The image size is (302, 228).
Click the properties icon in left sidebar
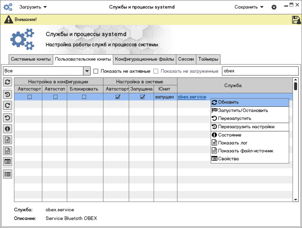[x=8, y=162]
